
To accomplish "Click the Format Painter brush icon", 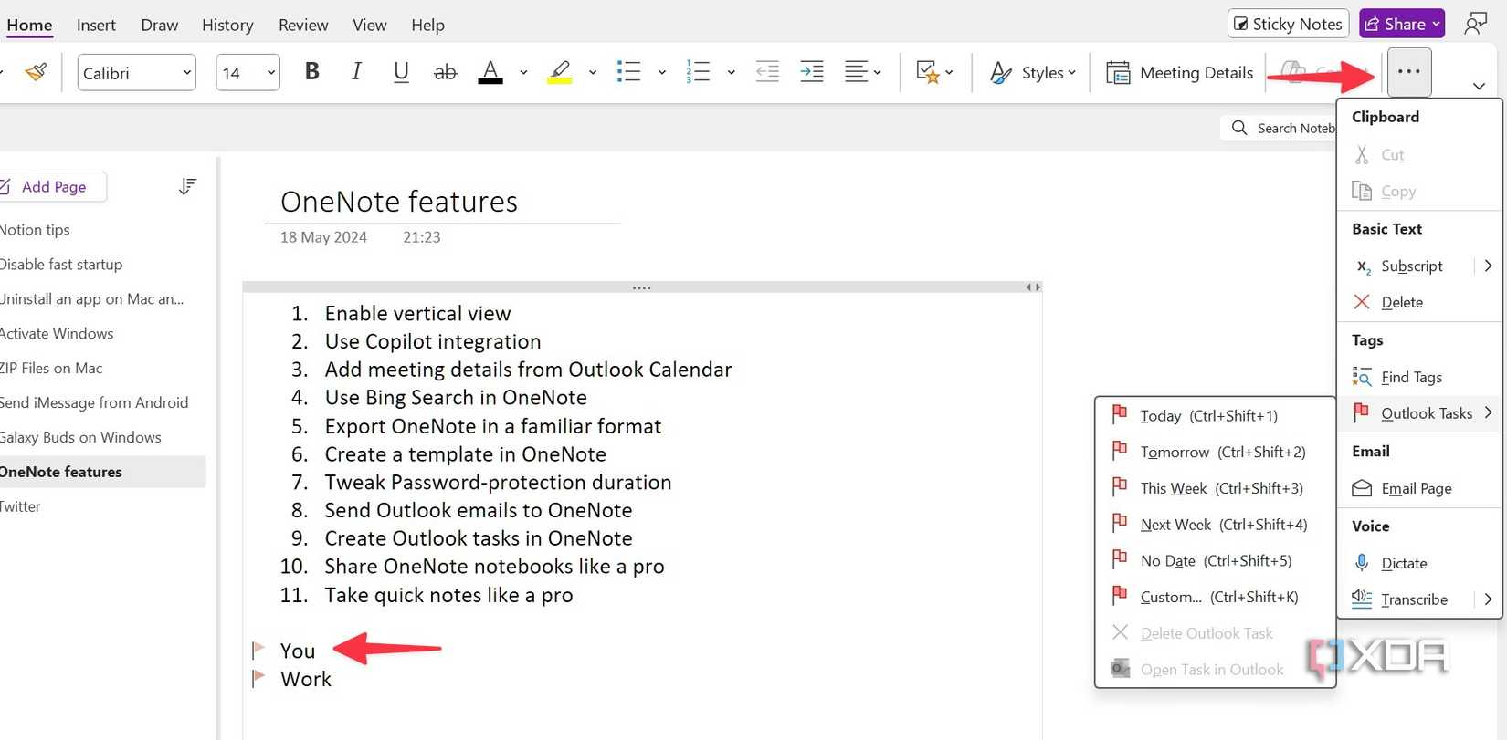I will pyautogui.click(x=37, y=72).
